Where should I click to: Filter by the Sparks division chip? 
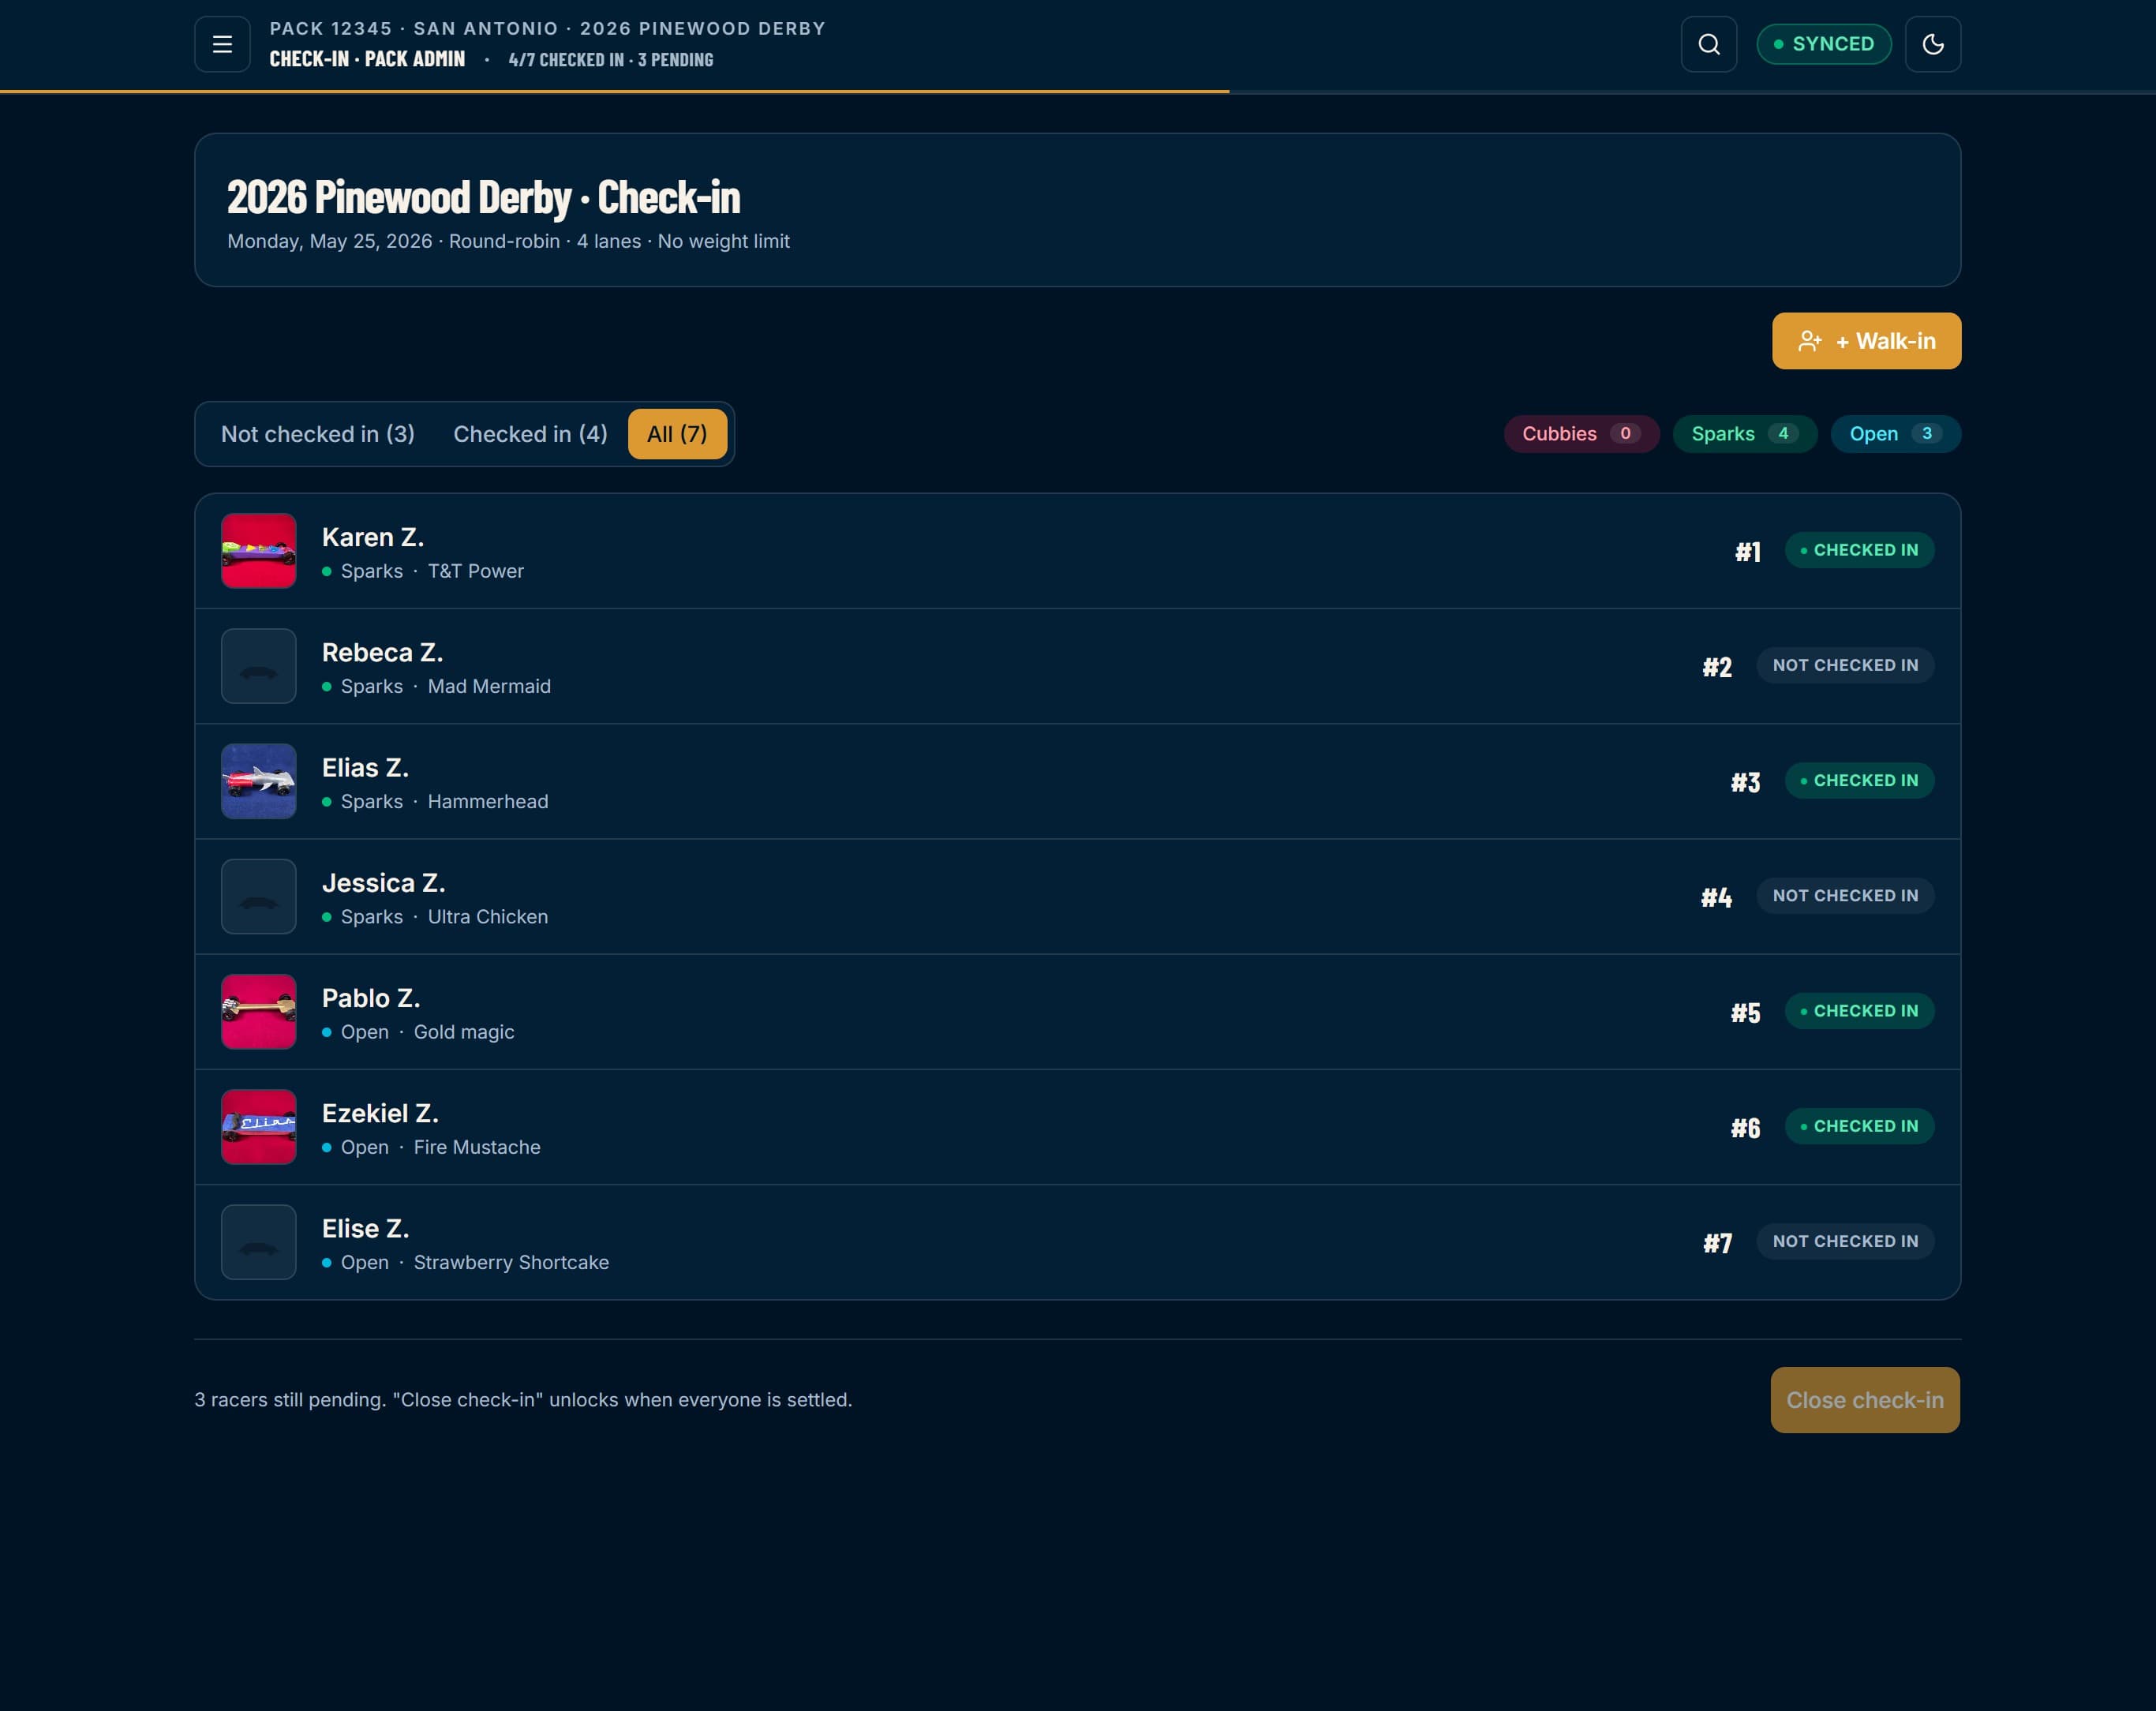pos(1744,434)
